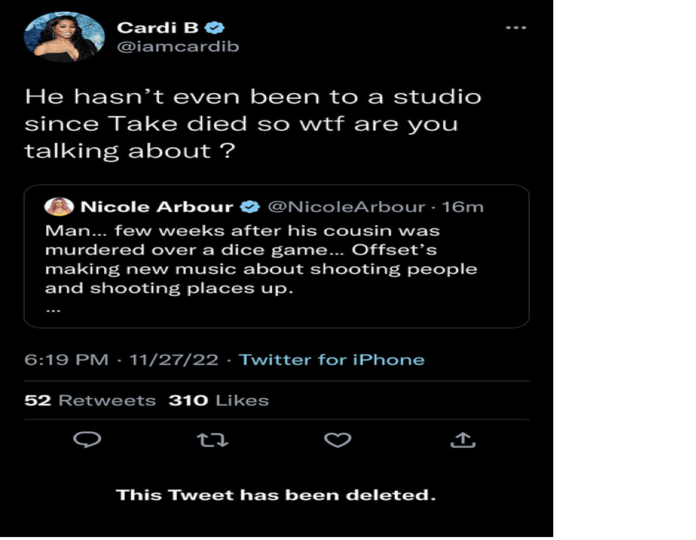Image resolution: width=696 pixels, height=540 pixels.
Task: Click the reply speech bubble icon
Action: tap(88, 440)
